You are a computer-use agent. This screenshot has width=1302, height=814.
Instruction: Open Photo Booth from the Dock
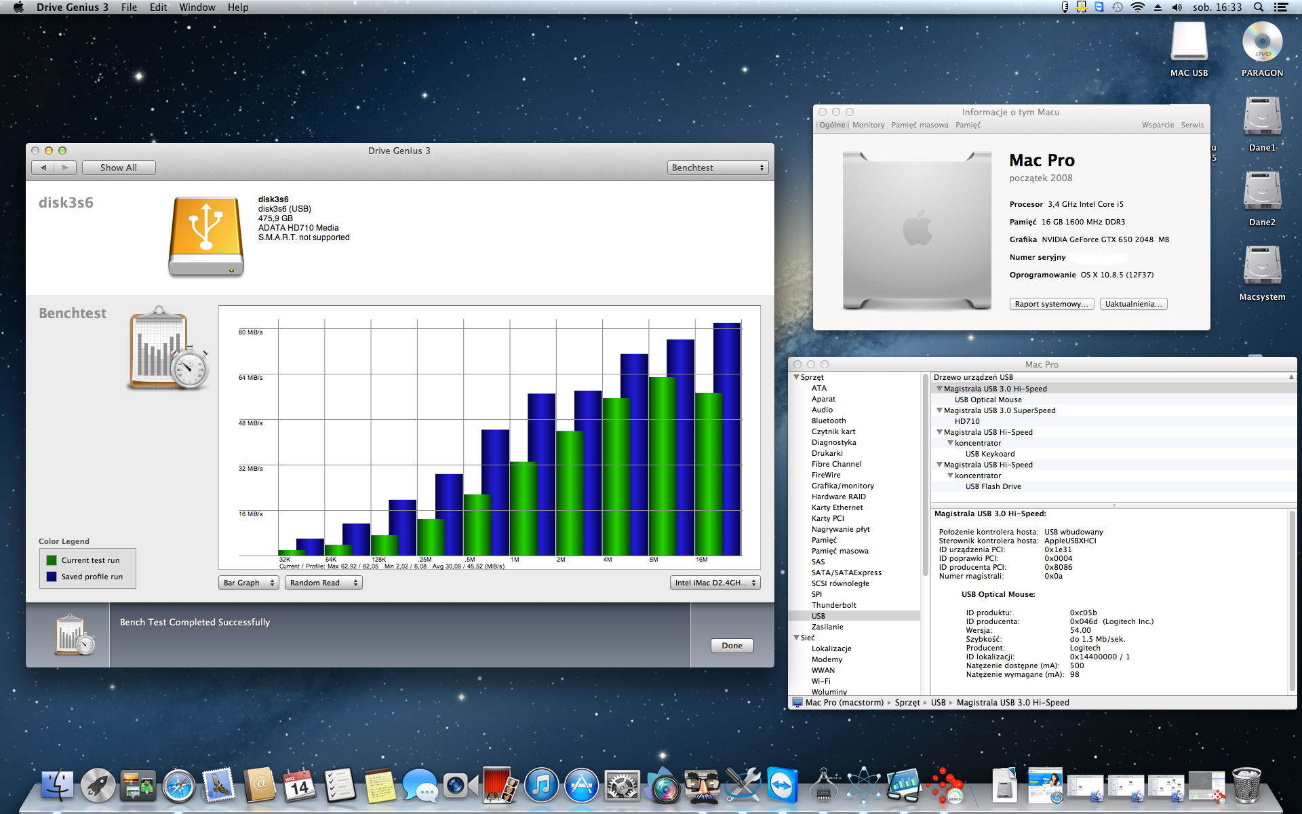[500, 786]
